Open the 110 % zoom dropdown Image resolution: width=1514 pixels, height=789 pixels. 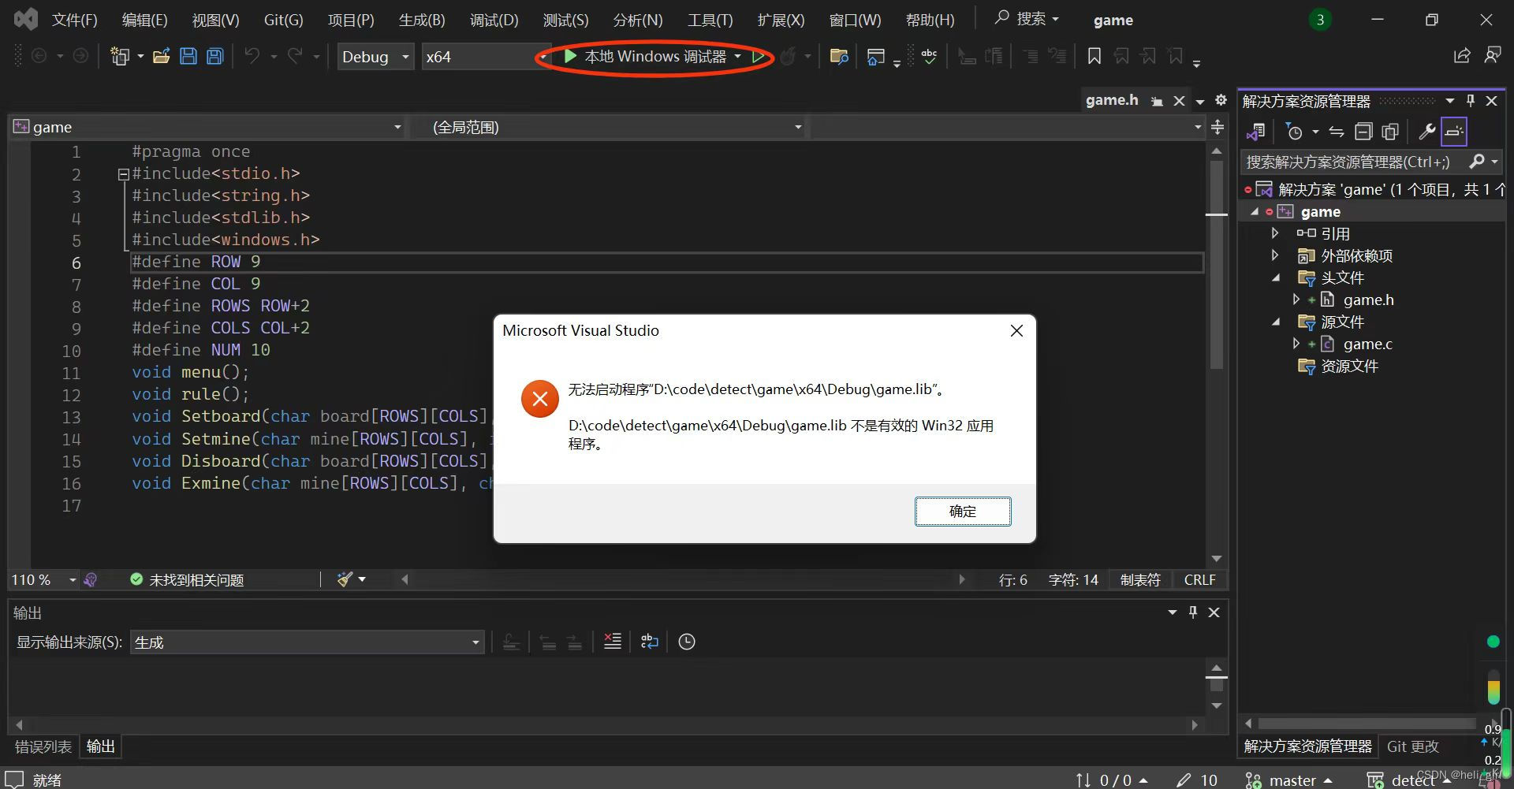(43, 579)
